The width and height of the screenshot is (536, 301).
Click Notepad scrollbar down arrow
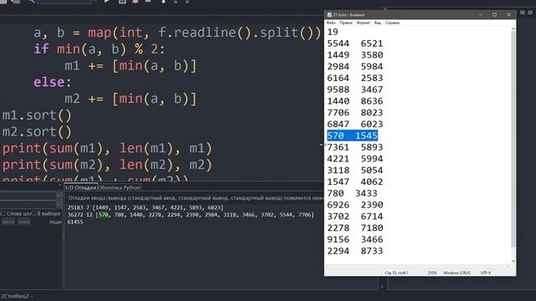tap(513, 262)
